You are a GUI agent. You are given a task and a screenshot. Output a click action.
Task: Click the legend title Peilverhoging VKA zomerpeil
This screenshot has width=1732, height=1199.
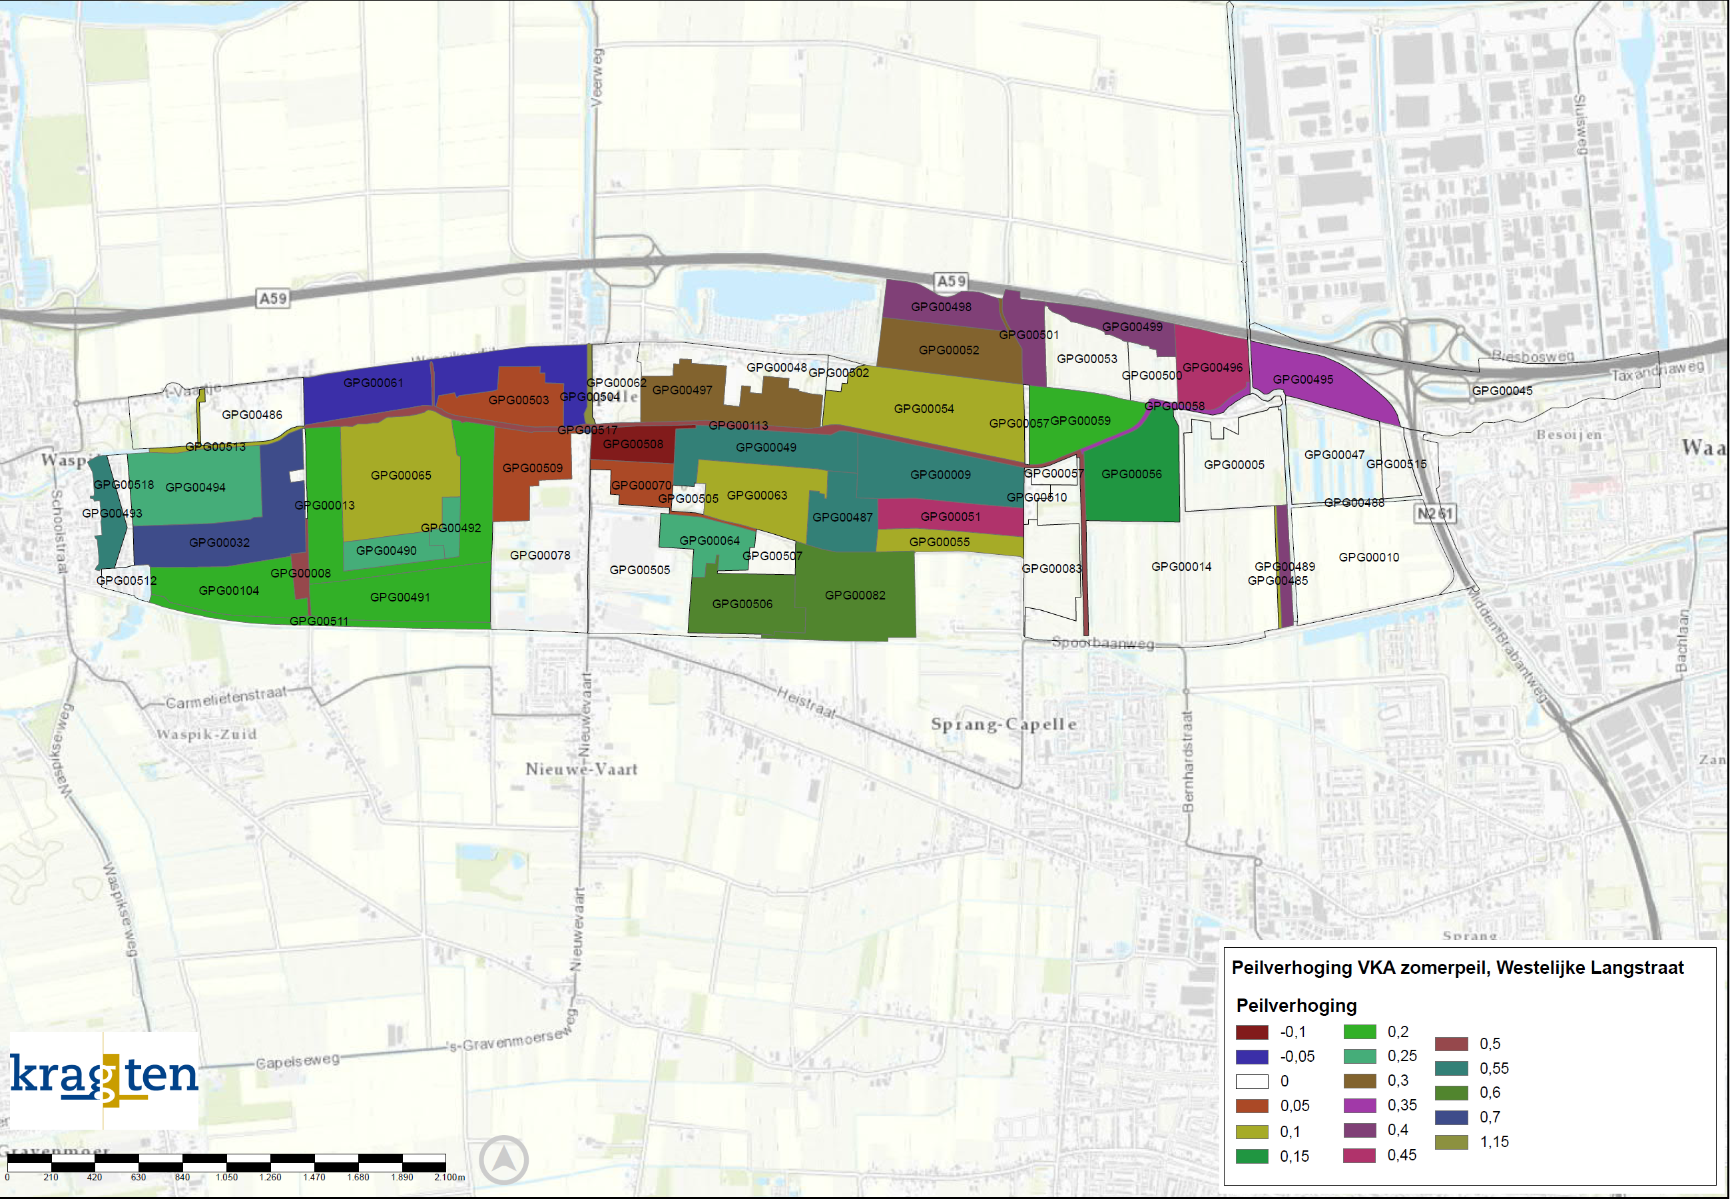(1458, 968)
